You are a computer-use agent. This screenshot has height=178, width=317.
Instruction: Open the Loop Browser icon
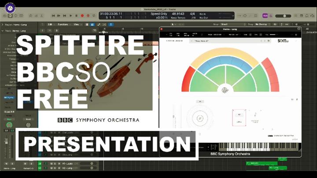tap(307, 16)
